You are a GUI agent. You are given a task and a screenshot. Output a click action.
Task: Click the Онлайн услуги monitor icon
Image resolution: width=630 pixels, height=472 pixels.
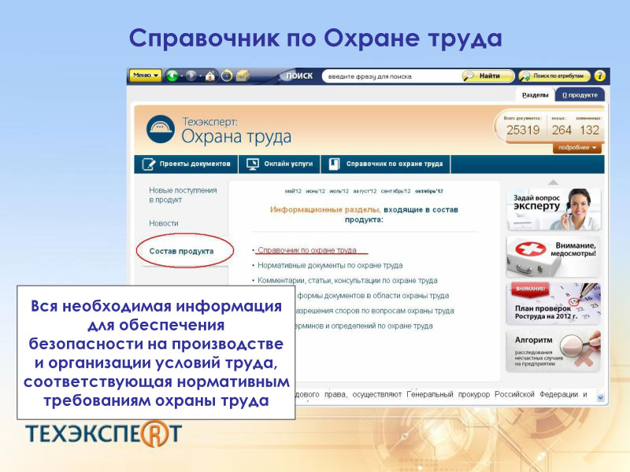click(x=253, y=164)
